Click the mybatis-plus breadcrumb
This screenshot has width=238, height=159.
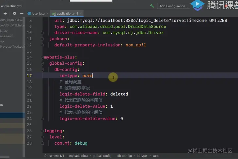78,156
